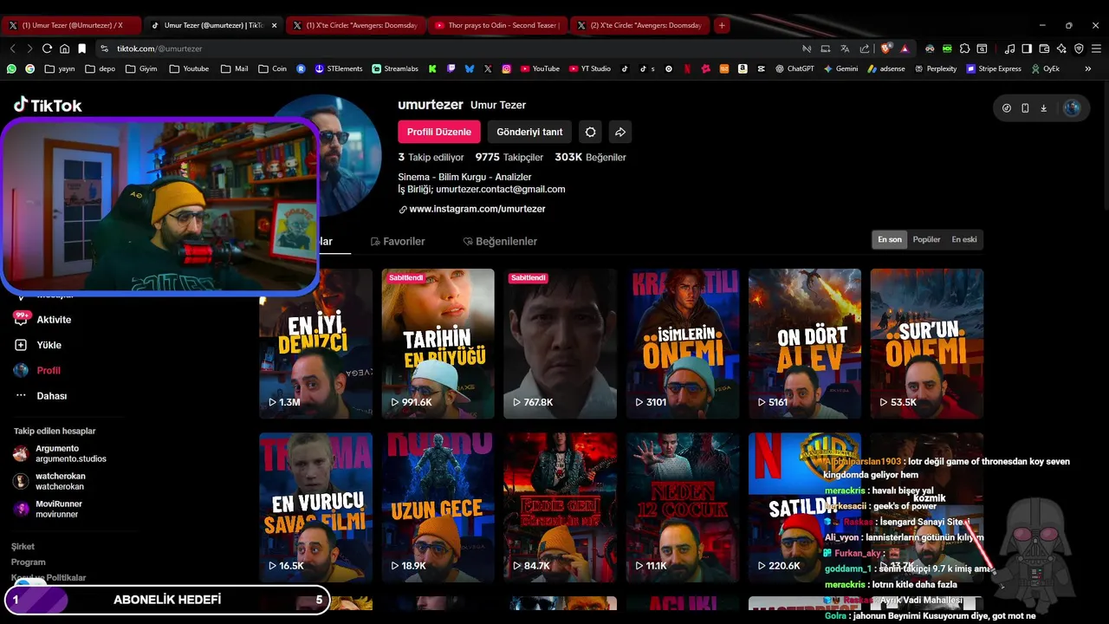Open site info icon in address bar
The width and height of the screenshot is (1109, 624).
(105, 49)
